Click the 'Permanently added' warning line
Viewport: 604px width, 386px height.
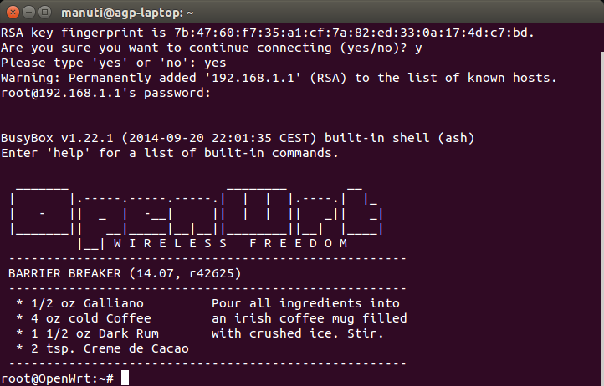(x=278, y=78)
